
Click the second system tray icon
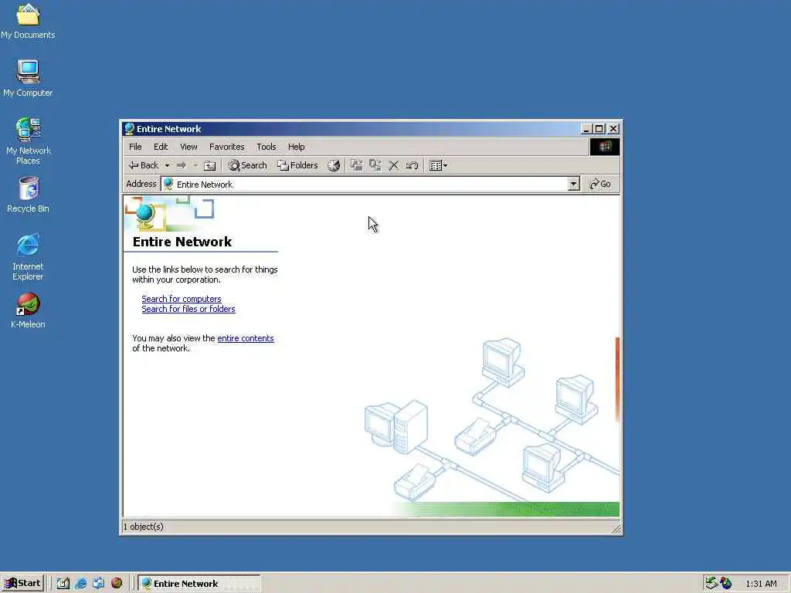pyautogui.click(x=726, y=584)
